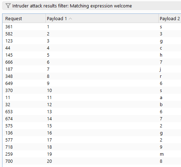This screenshot has width=181, height=167.
Task: Select the row for request 44
Action: coord(92,48)
